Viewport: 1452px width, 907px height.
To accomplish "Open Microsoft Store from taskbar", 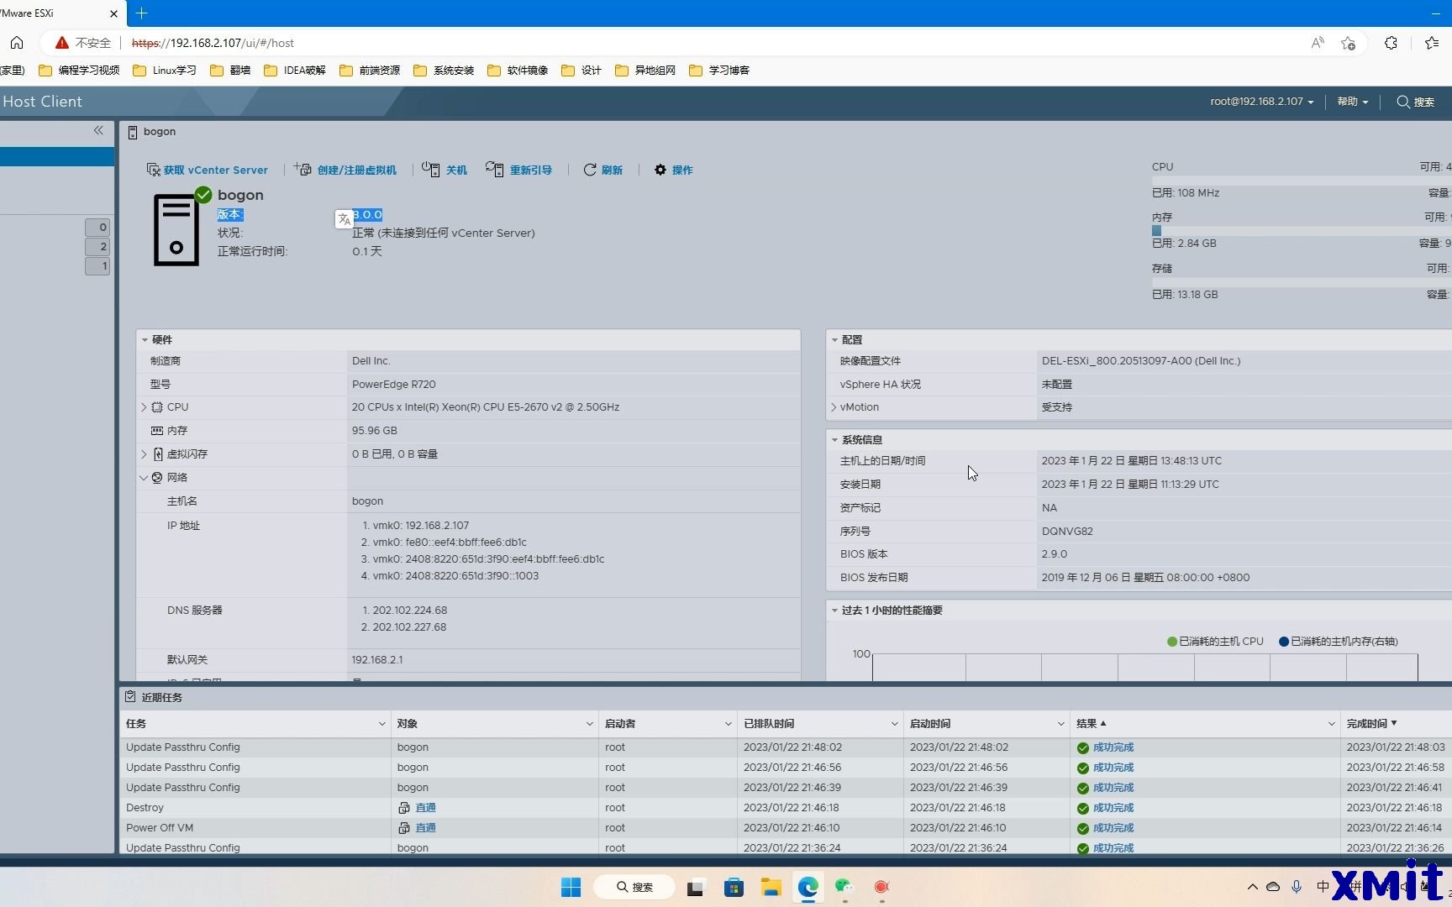I will [x=734, y=888].
